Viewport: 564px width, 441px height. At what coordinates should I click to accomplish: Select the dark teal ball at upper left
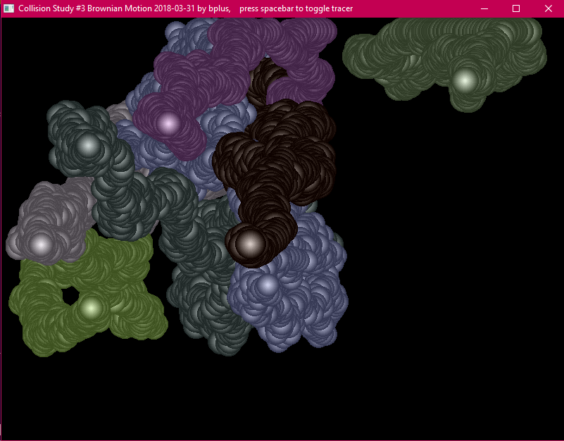(88, 146)
